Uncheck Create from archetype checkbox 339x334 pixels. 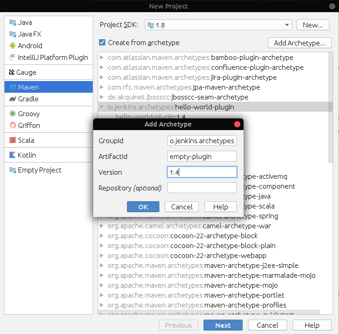102,42
